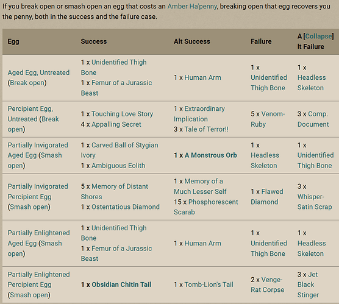The width and height of the screenshot is (339, 304).
Task: Click the Tale of Terror!! link
Action: coord(206,129)
